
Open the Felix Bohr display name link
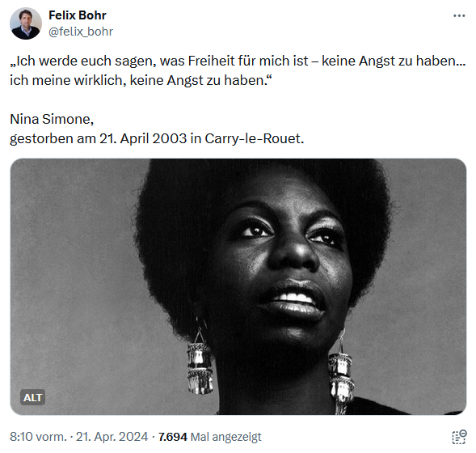tap(78, 15)
